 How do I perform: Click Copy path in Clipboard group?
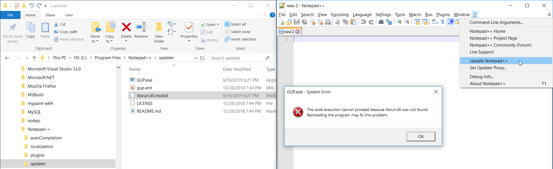click(x=65, y=32)
